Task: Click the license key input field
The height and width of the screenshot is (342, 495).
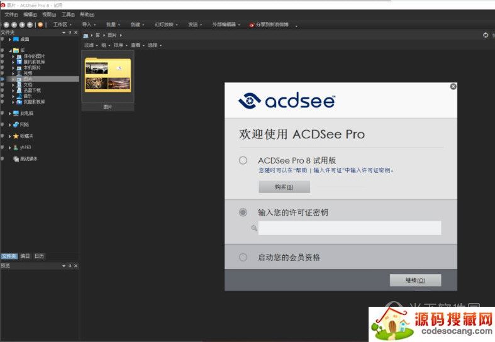Action: (350, 228)
